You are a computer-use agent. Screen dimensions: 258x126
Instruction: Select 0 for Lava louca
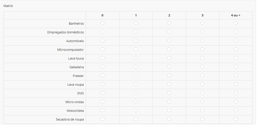(x=102, y=58)
